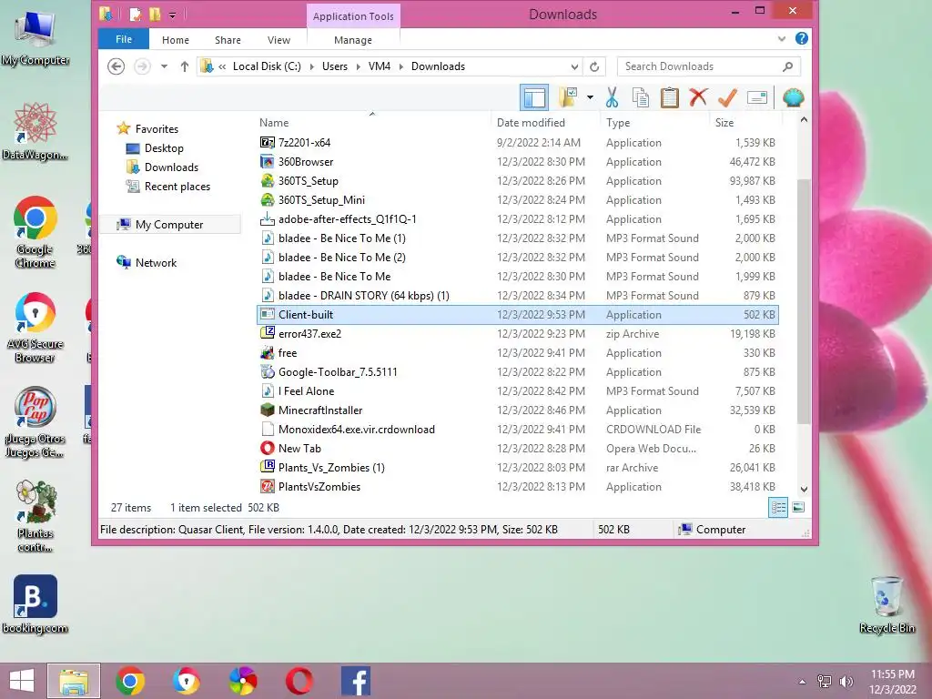Screen dimensions: 932x699
Task: Select the booking.com desktop shortcut
Action: (x=35, y=604)
